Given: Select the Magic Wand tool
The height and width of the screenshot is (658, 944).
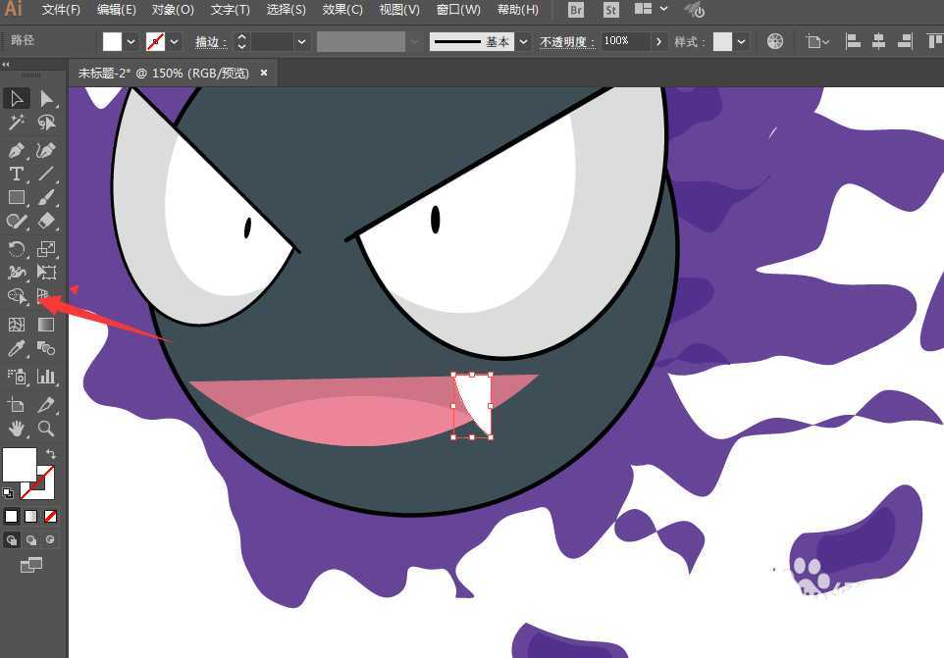Looking at the screenshot, I should (x=17, y=123).
